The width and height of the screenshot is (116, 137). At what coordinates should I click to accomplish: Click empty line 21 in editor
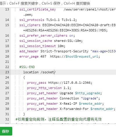click(63, 62)
